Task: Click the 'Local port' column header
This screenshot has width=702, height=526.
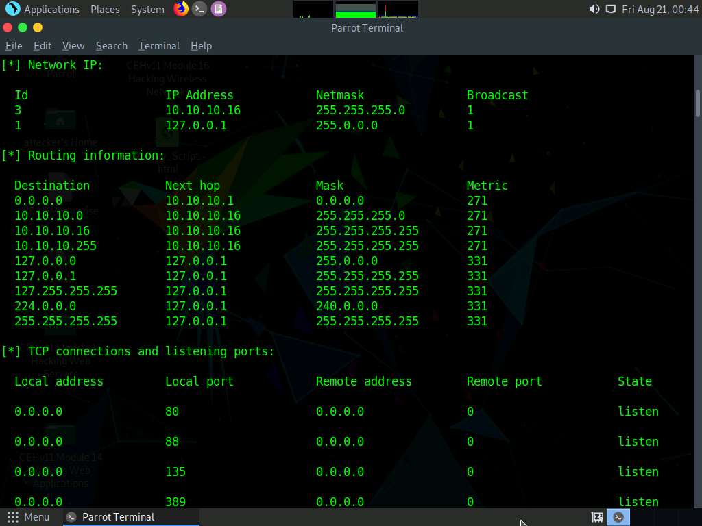Action: (x=199, y=381)
